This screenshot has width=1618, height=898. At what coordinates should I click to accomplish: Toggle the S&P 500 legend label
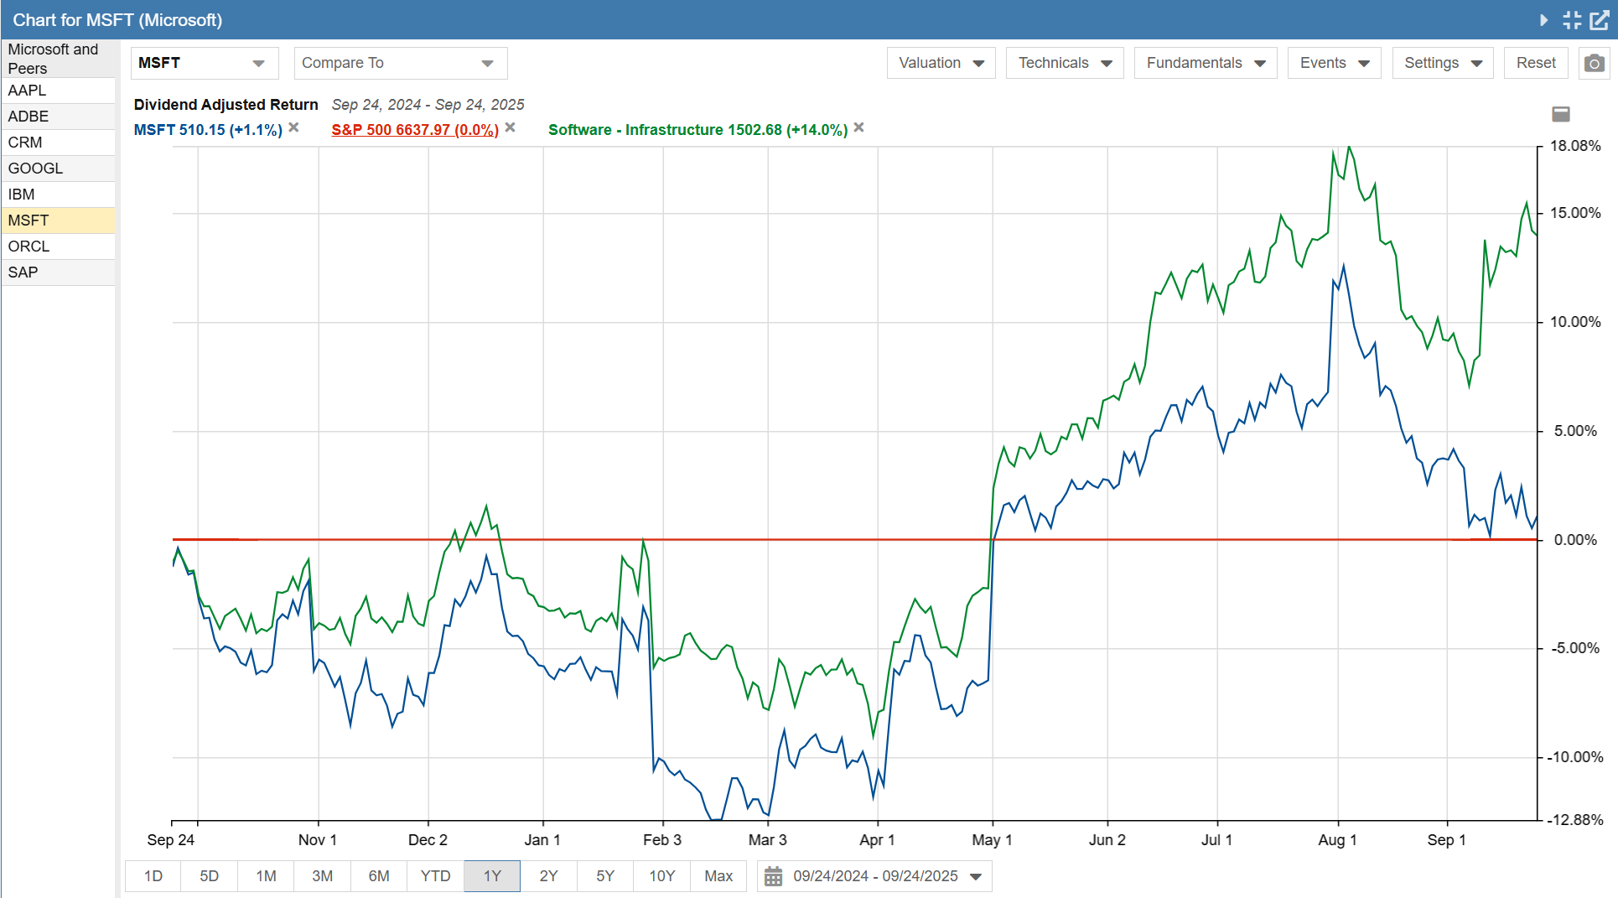pyautogui.click(x=414, y=130)
